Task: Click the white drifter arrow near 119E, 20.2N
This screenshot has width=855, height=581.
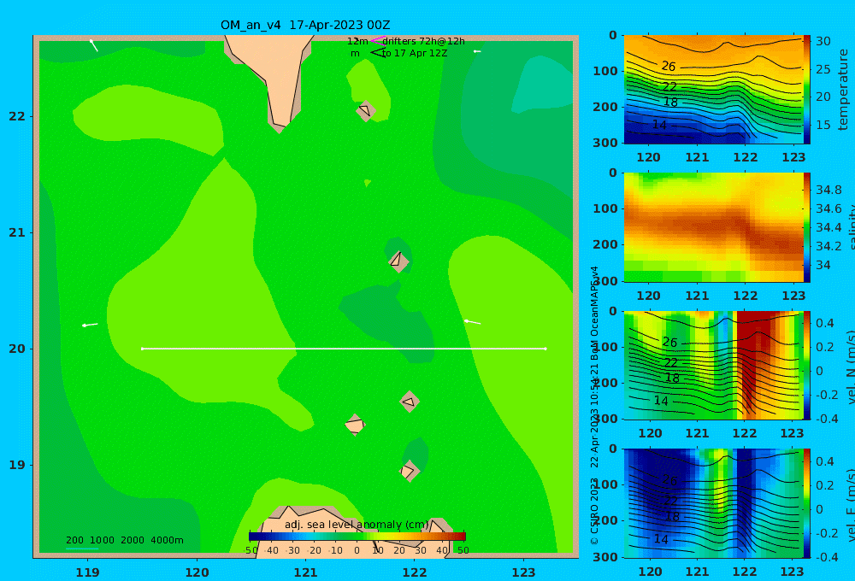Action: coord(90,325)
